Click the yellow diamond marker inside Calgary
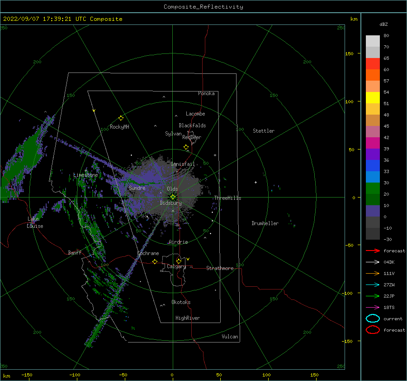This screenshot has width=407, height=381. point(179,261)
